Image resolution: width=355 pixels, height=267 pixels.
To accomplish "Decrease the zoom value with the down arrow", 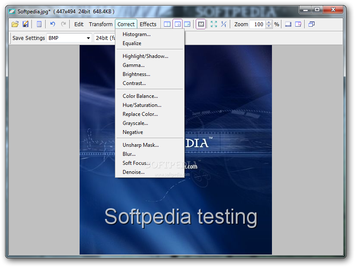I will pyautogui.click(x=269, y=26).
